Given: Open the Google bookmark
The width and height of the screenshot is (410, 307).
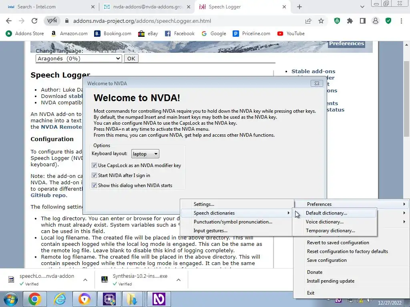Looking at the screenshot, I should pos(214,34).
